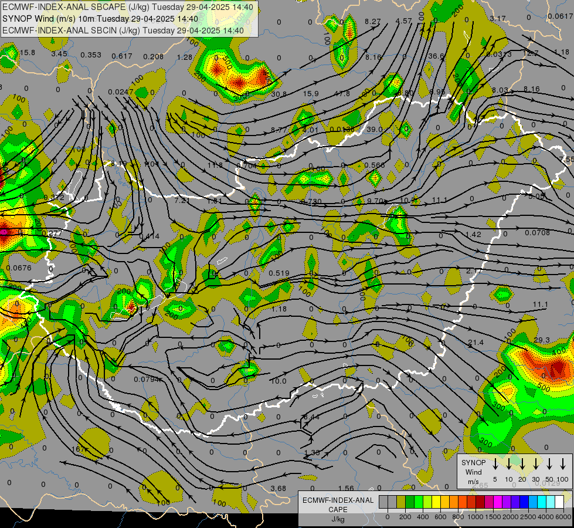Viewport: 574px width, 528px height.
Task: Click the 15.8 value on the map
Action: tap(28, 53)
